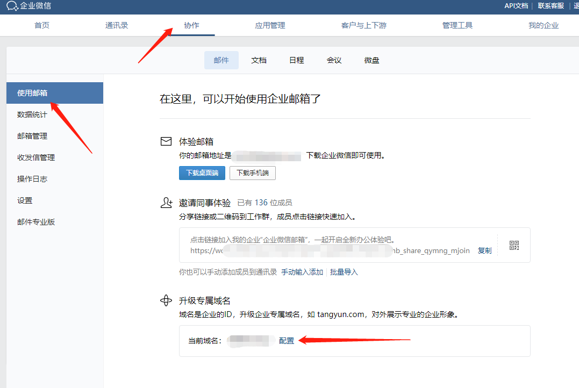
Task: Select 邮箱管理 in the left sidebar
Action: click(32, 136)
